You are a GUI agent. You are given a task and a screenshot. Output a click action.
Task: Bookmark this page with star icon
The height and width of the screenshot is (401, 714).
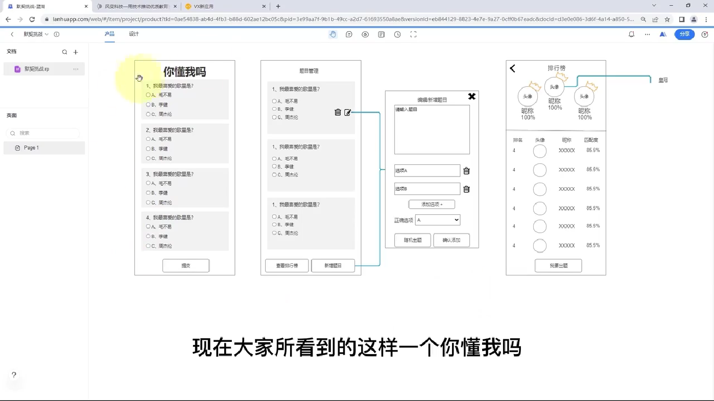tap(667, 19)
